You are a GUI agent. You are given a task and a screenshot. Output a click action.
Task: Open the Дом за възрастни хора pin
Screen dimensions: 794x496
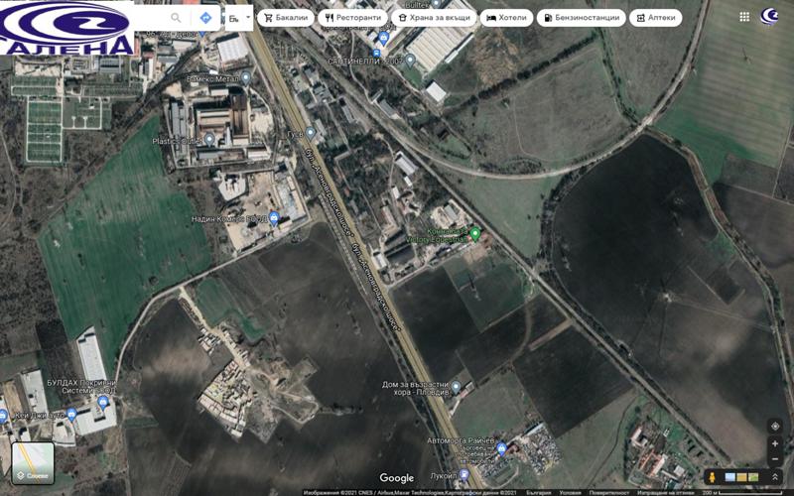coord(456,388)
